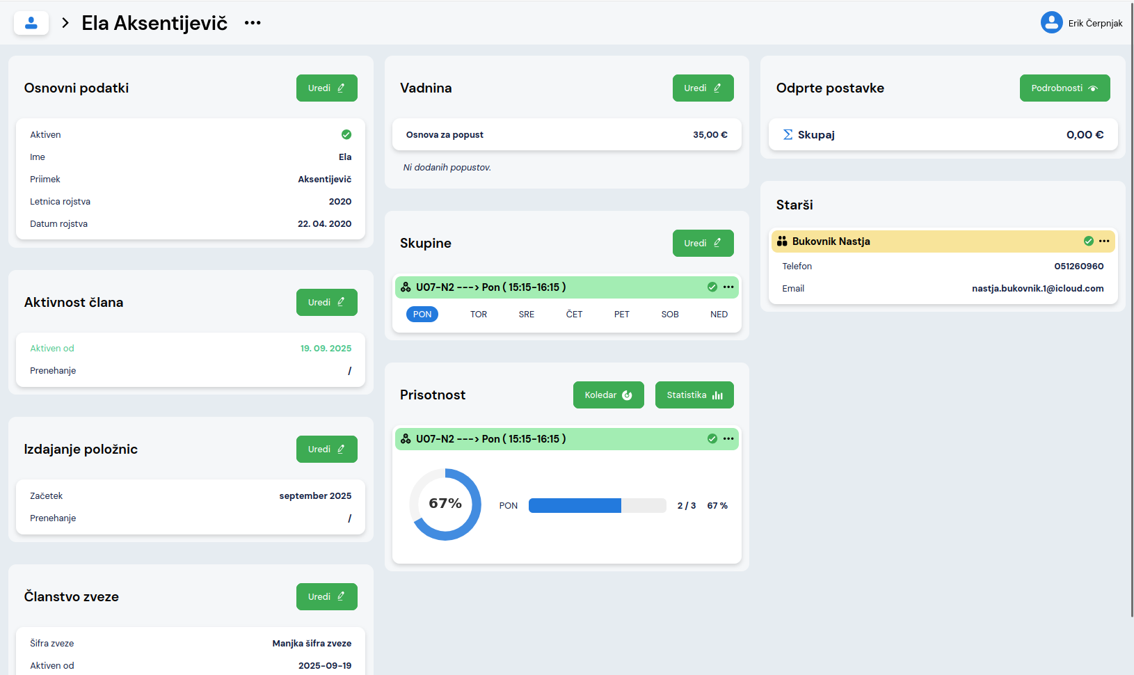Click the parent icon beside Bukovnik Nastja
The width and height of the screenshot is (1134, 675).
pyautogui.click(x=782, y=241)
